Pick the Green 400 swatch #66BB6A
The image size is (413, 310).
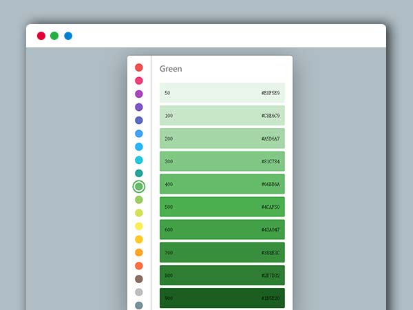222,184
